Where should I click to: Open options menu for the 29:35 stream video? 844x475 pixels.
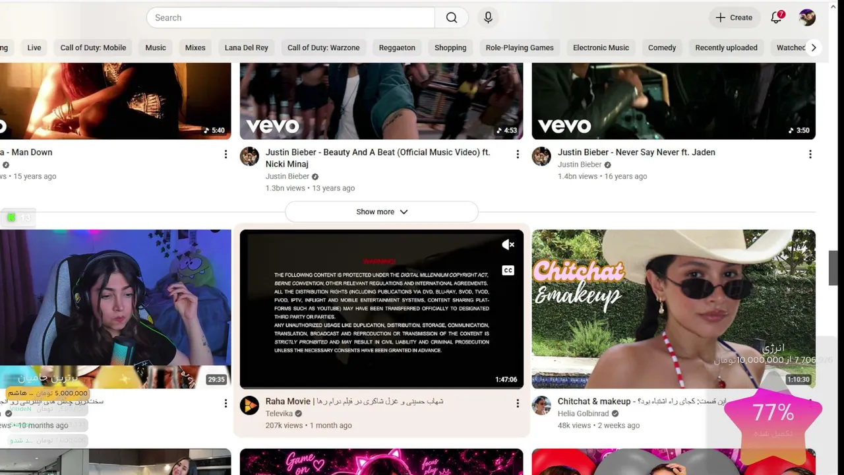coord(226,403)
